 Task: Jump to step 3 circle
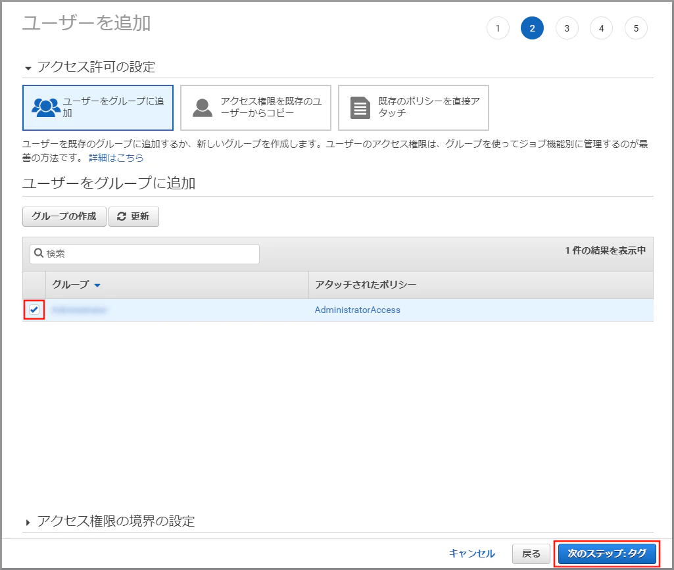(x=567, y=28)
